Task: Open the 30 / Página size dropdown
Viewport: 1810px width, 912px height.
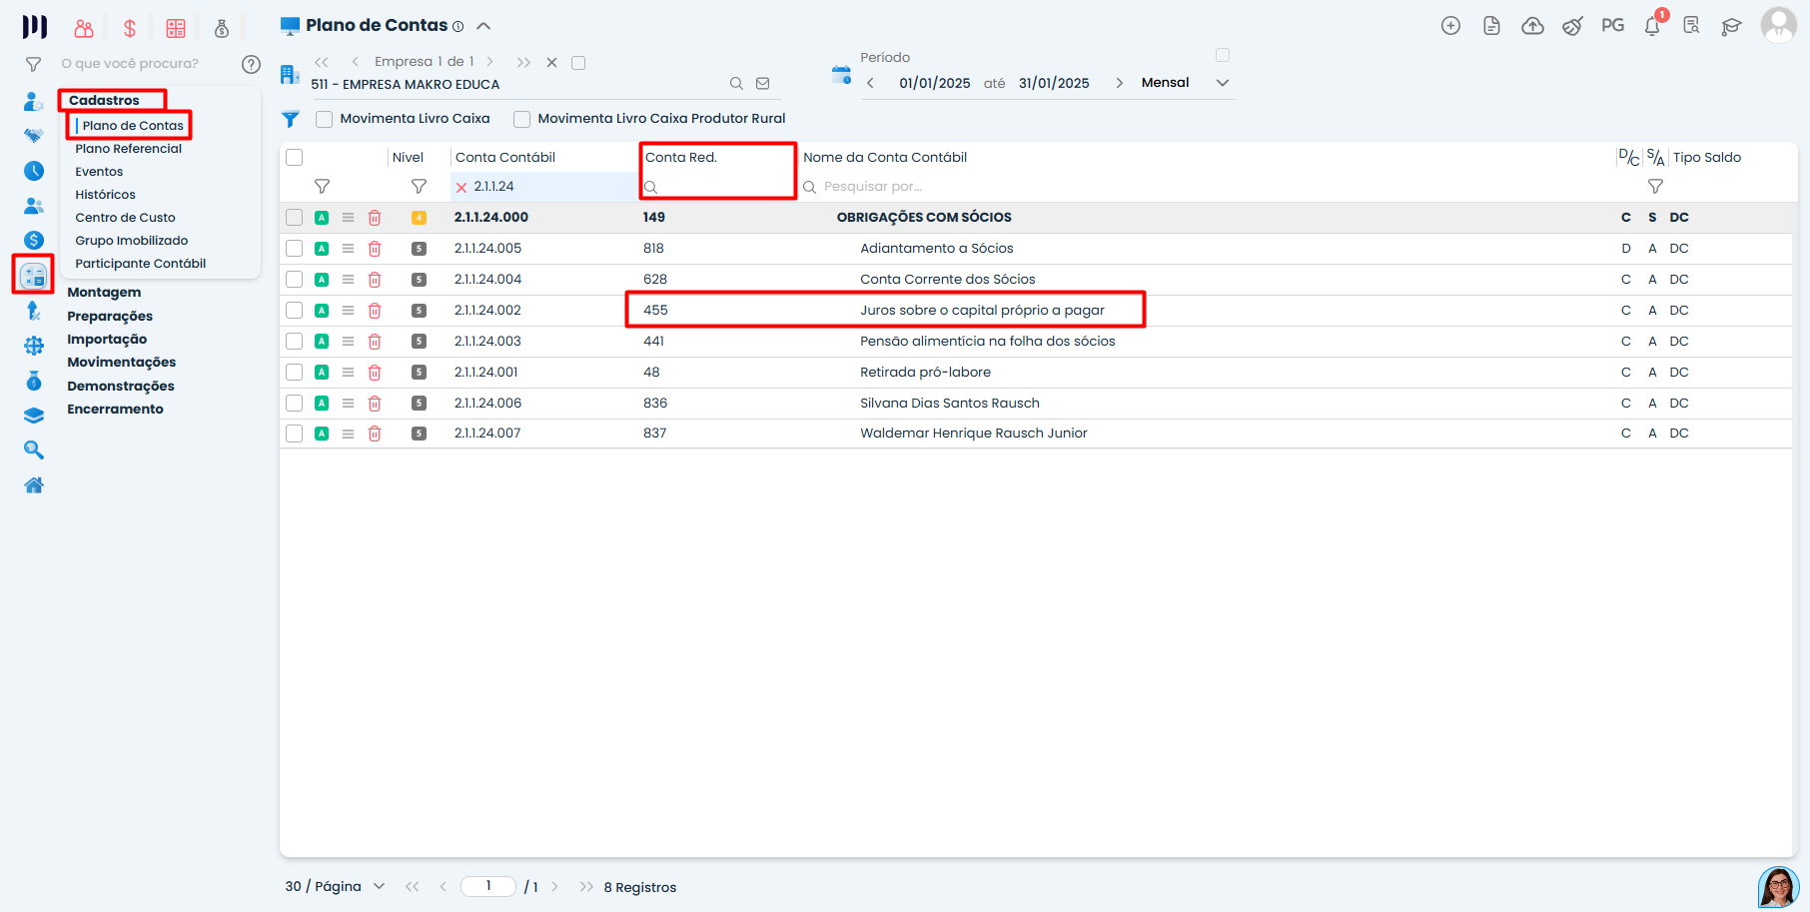Action: [379, 886]
